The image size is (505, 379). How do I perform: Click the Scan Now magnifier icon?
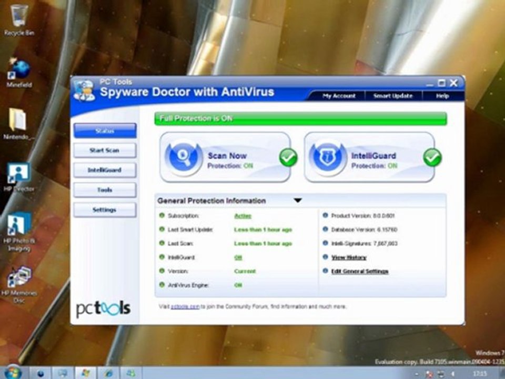pyautogui.click(x=184, y=158)
